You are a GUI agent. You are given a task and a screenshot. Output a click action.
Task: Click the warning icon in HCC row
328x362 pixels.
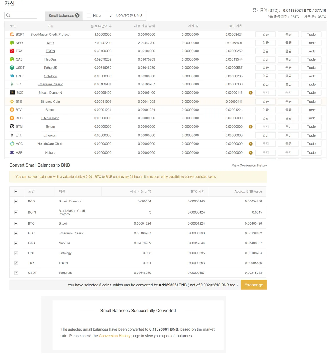[x=251, y=144]
